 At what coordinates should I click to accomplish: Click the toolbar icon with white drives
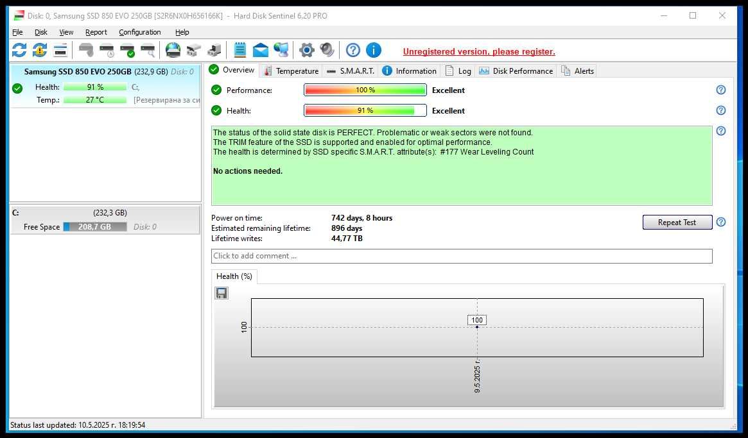(194, 49)
